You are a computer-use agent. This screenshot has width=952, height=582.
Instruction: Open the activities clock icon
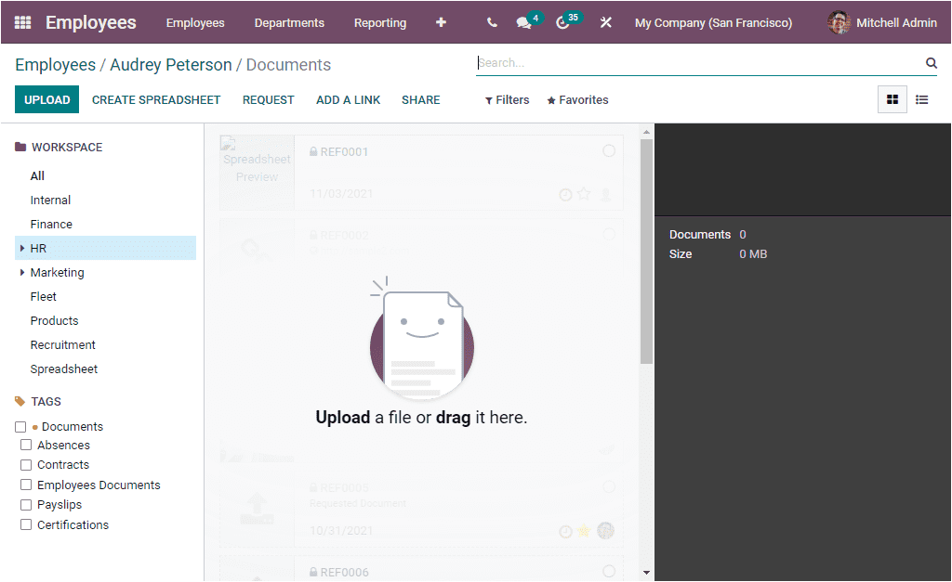tap(562, 21)
